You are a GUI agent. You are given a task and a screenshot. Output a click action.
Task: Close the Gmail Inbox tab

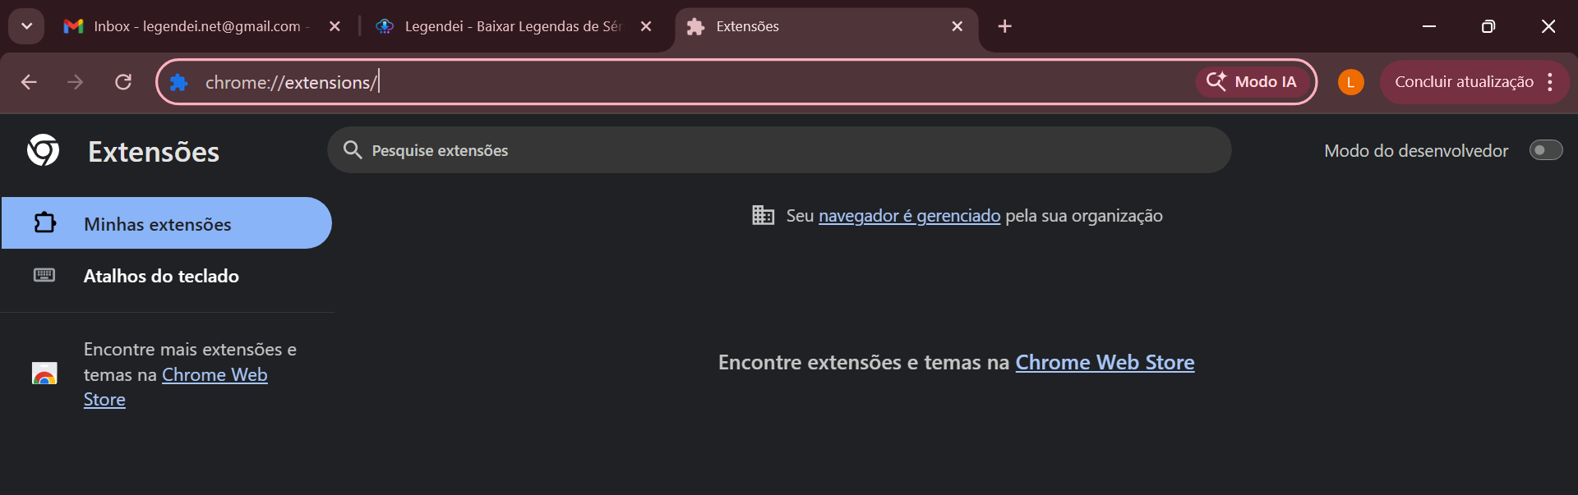(x=335, y=26)
